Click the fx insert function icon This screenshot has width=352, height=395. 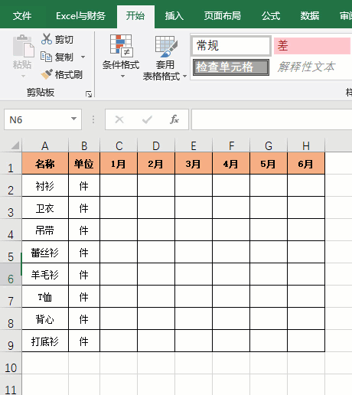pos(174,119)
